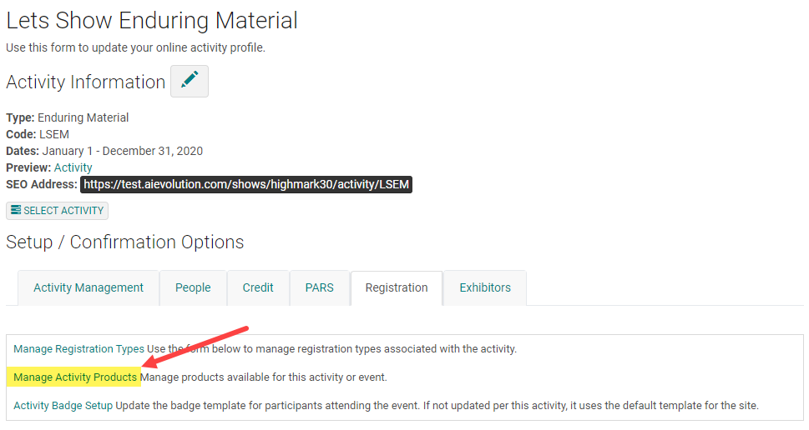The height and width of the screenshot is (430, 809).
Task: Select the Credit tab
Action: (258, 287)
